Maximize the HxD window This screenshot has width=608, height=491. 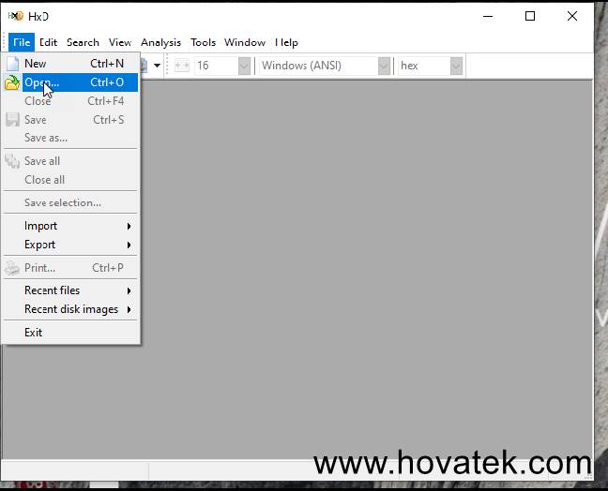click(x=530, y=16)
